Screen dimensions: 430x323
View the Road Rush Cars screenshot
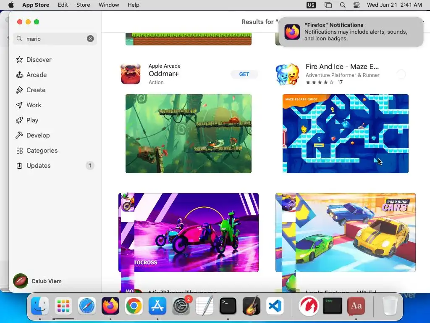[x=346, y=232]
